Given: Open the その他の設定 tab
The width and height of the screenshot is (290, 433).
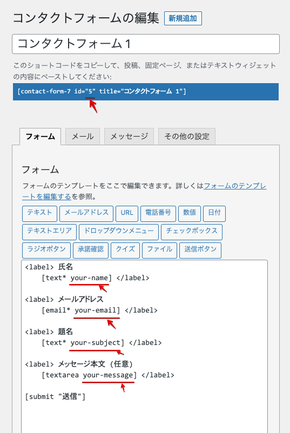Looking at the screenshot, I should [x=187, y=137].
